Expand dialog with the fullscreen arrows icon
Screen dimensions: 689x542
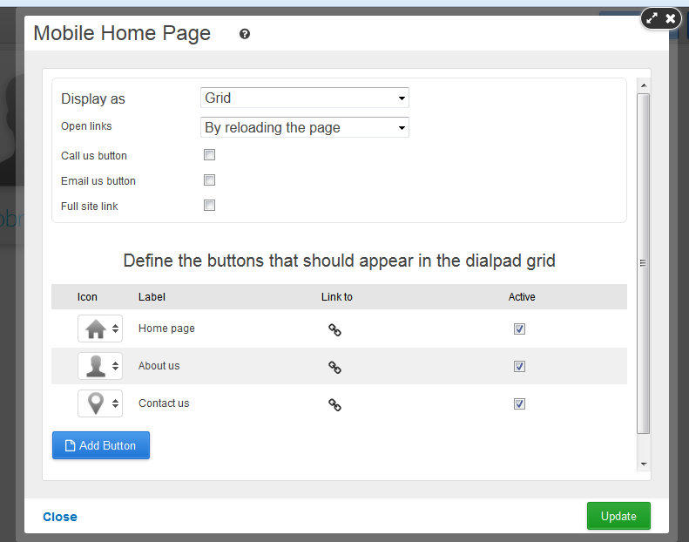652,18
